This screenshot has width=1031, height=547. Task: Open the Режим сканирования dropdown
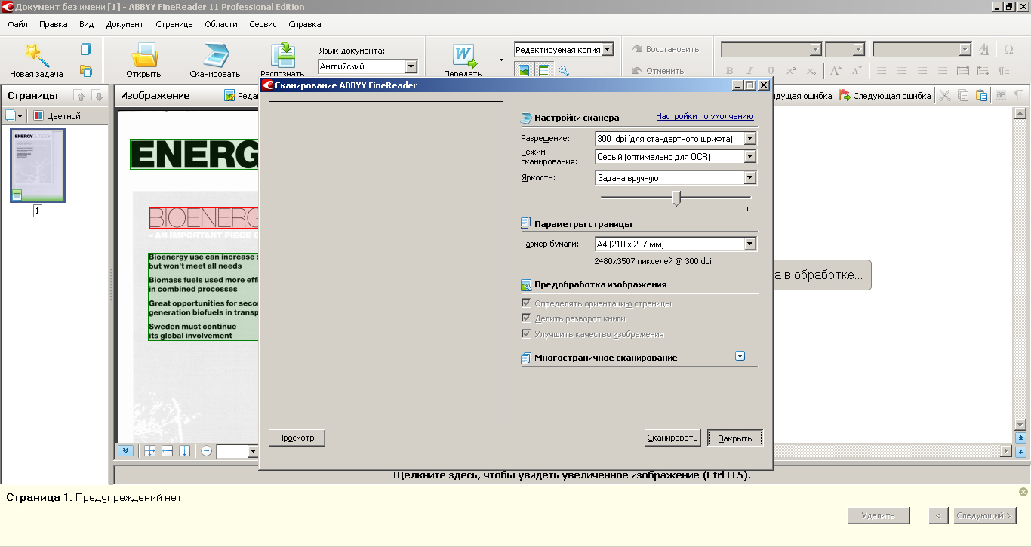click(x=749, y=157)
